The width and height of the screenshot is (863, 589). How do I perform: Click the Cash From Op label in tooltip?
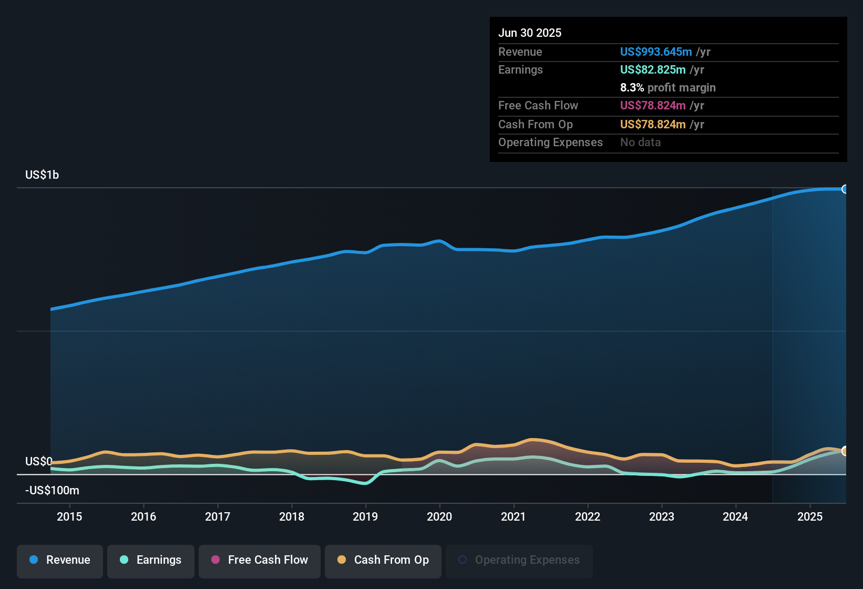(536, 124)
